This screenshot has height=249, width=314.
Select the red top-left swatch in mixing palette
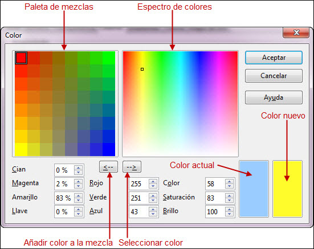click(21, 58)
